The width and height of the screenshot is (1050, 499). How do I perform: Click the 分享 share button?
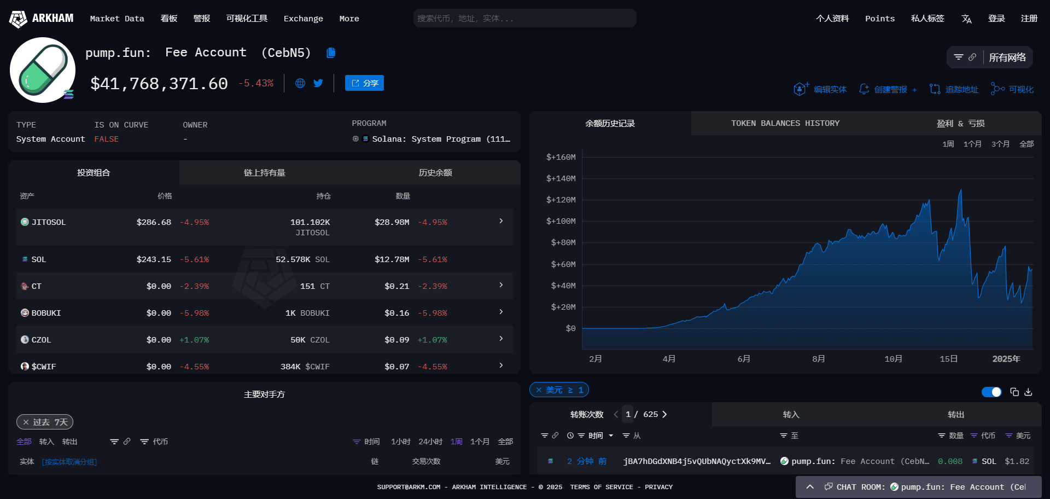click(364, 83)
